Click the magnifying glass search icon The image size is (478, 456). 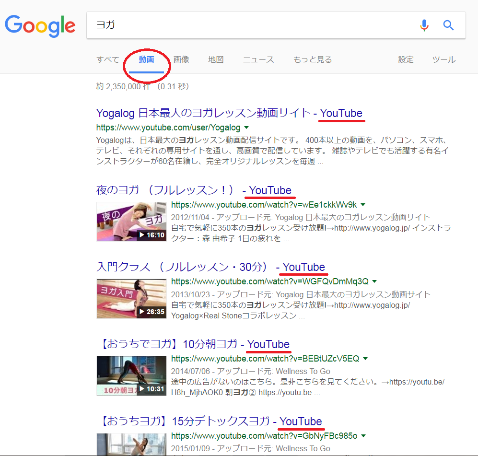point(448,25)
